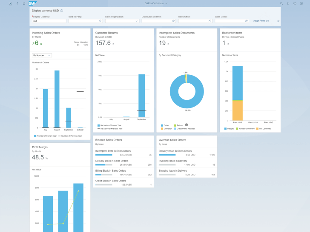Viewport: 310px width, 232px height.
Task: Open value help for Sold-To Party field
Action: point(100,21)
